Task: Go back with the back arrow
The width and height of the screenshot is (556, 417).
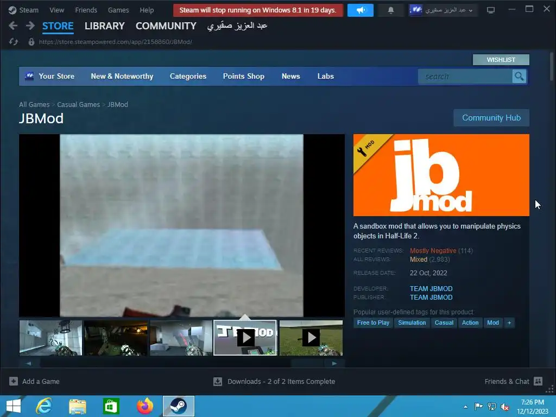Action: pyautogui.click(x=13, y=26)
